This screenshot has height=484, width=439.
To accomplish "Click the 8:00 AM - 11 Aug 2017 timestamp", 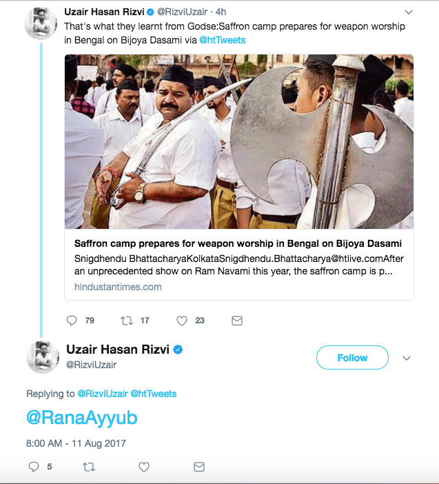I will [x=76, y=443].
